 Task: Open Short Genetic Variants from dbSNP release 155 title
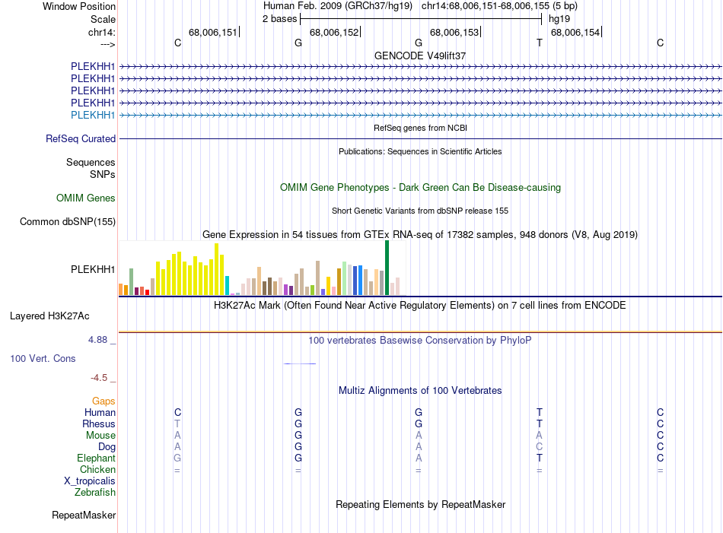pyautogui.click(x=420, y=211)
